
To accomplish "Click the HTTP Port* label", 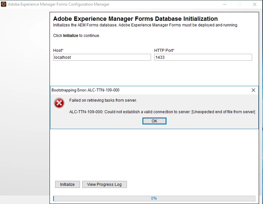I will 164,51.
